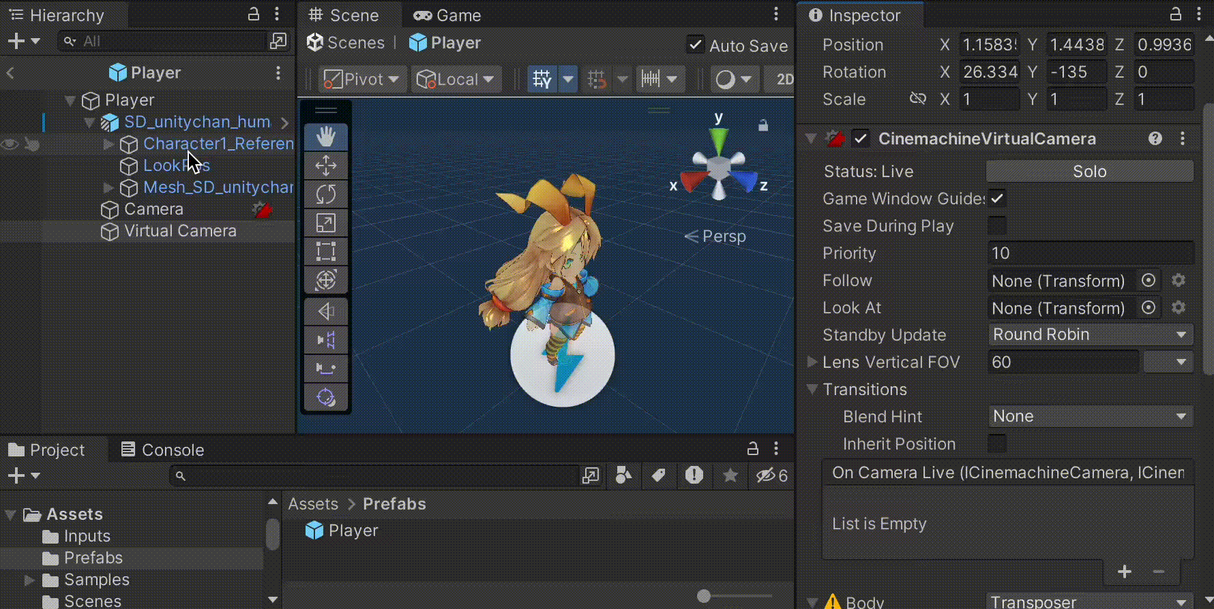Viewport: 1214px width, 609px height.
Task: Expand Lens Vertical FOV foldout
Action: tap(812, 362)
